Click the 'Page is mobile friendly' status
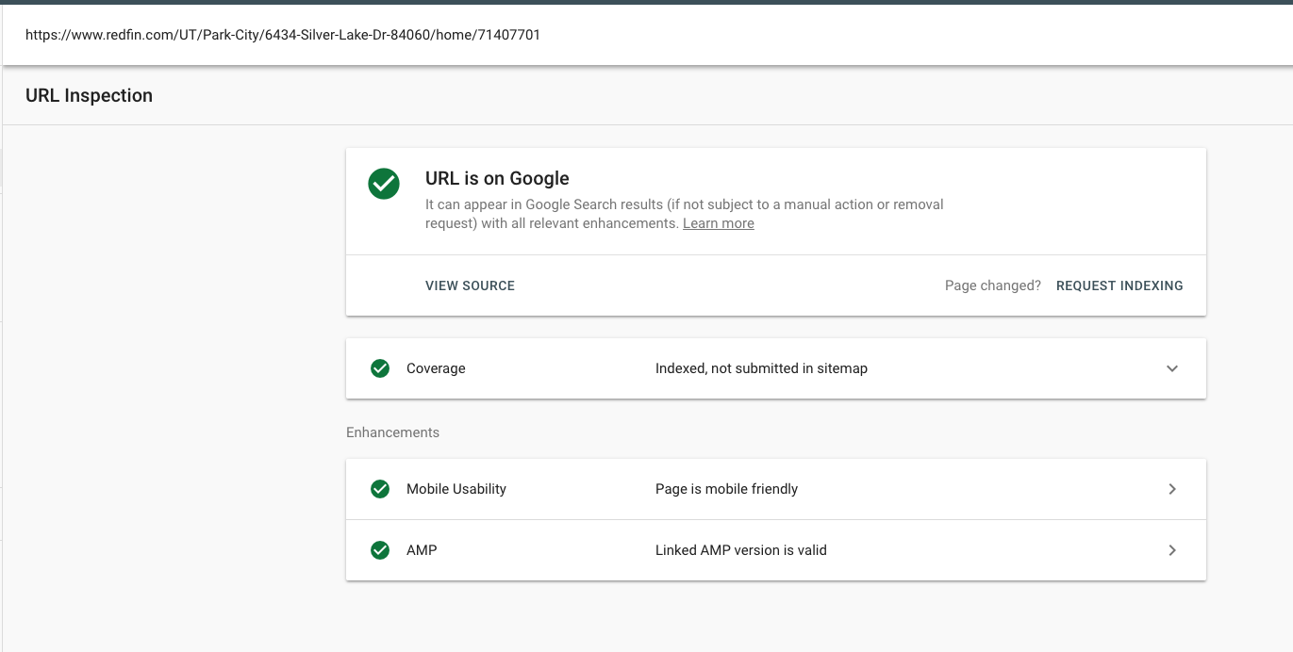The height and width of the screenshot is (652, 1293). pos(726,489)
